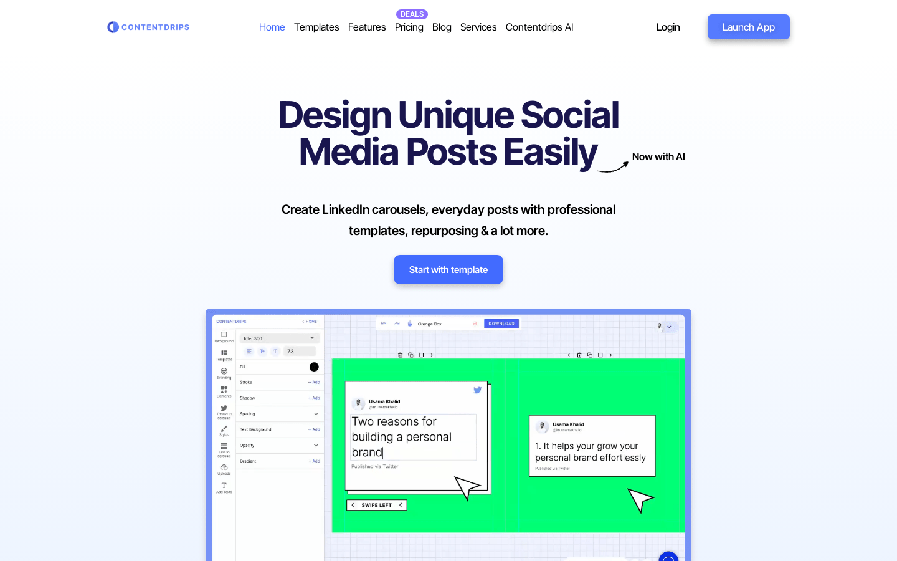Click the Contentdrips logo in header

(x=148, y=27)
